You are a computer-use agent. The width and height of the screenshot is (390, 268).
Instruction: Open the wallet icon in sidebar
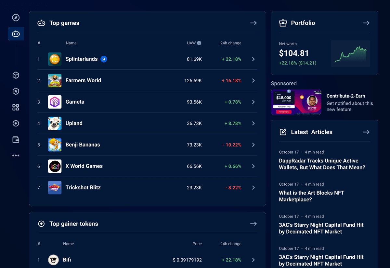tap(16, 140)
